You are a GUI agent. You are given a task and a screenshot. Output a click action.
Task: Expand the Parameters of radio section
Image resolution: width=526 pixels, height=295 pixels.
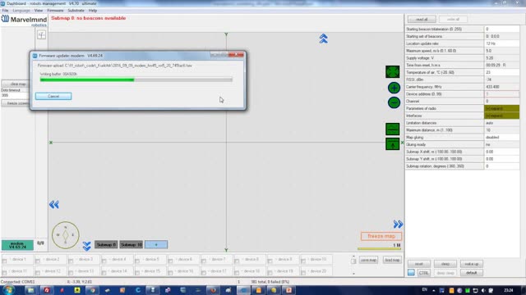coord(501,108)
